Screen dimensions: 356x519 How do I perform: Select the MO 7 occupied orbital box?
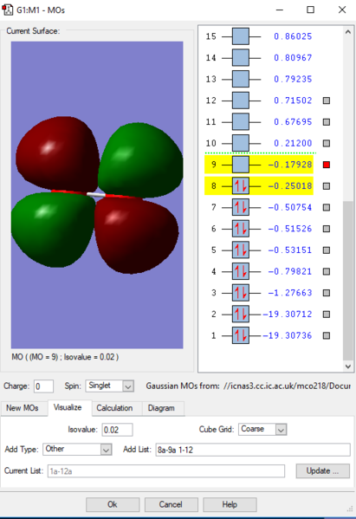241,208
